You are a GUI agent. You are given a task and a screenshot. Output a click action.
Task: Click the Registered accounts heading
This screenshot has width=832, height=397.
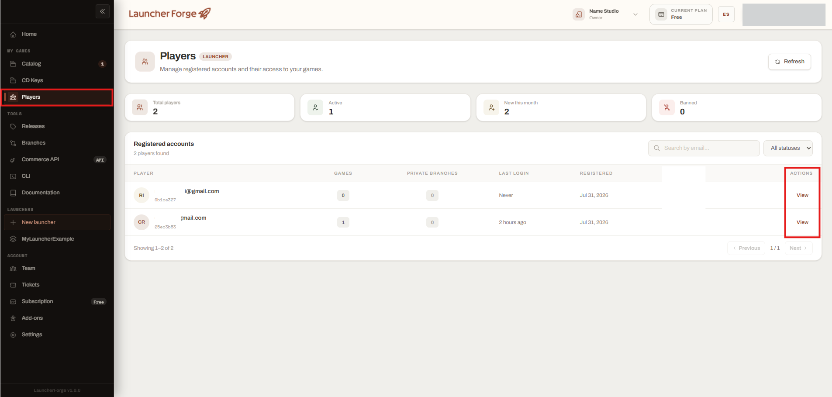click(x=164, y=144)
